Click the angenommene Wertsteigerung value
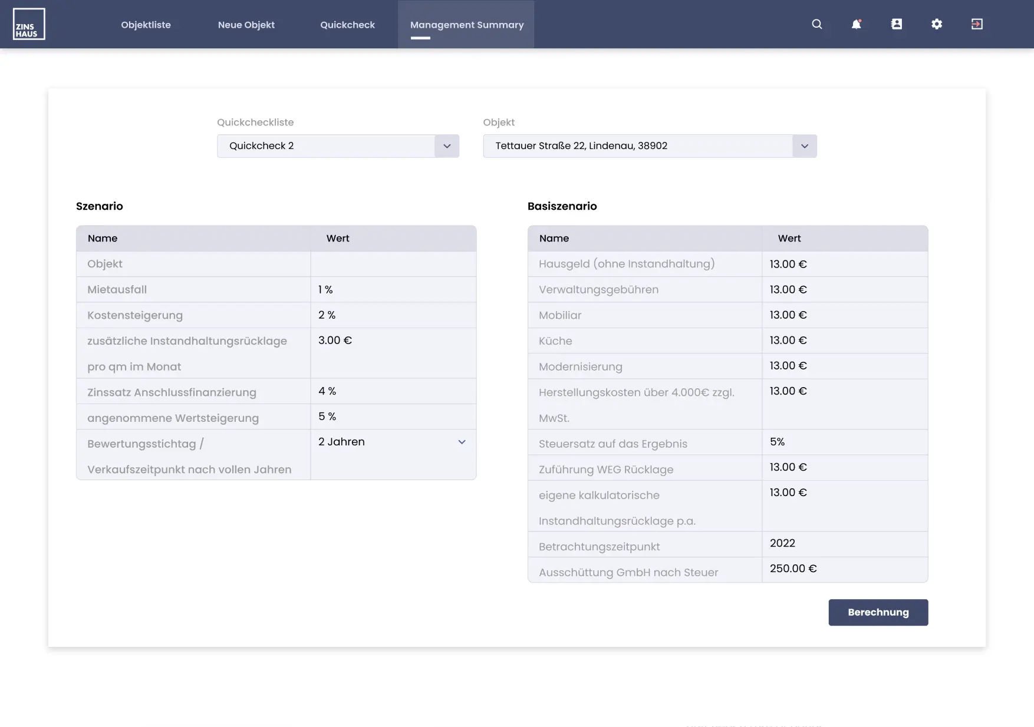1034x727 pixels. point(393,417)
